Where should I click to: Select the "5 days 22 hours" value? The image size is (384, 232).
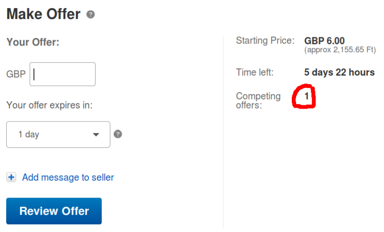click(x=339, y=73)
